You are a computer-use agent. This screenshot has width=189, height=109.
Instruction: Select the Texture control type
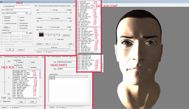pyautogui.click(x=29, y=62)
